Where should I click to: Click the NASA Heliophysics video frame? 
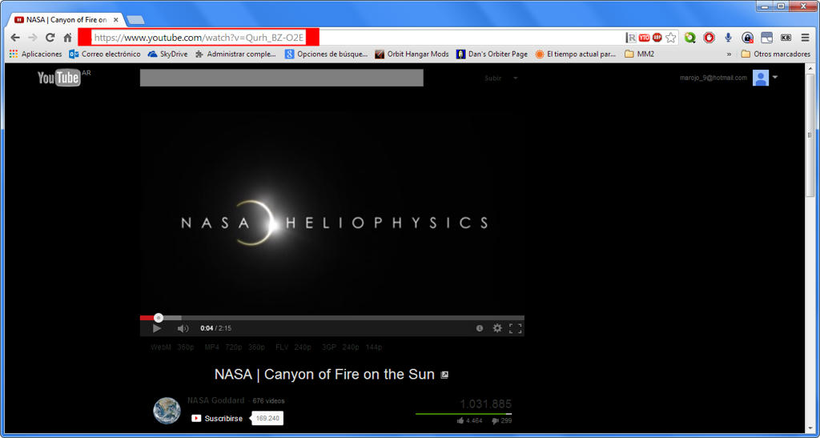(332, 213)
